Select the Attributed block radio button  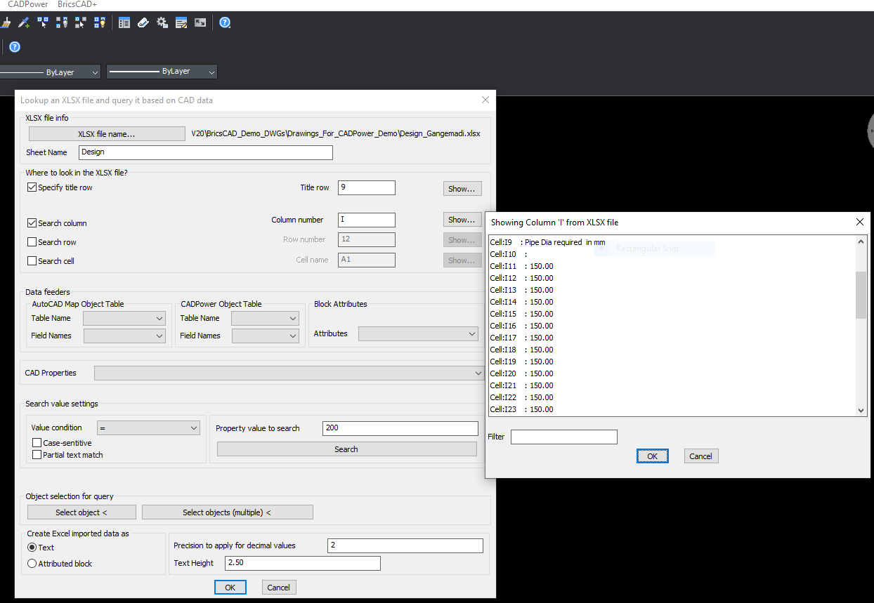point(32,564)
